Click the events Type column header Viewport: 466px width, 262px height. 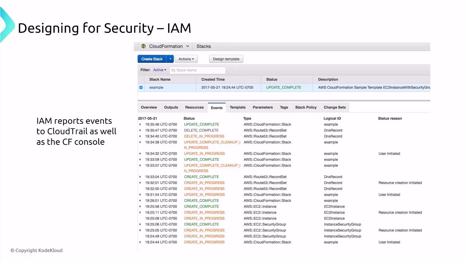click(247, 118)
